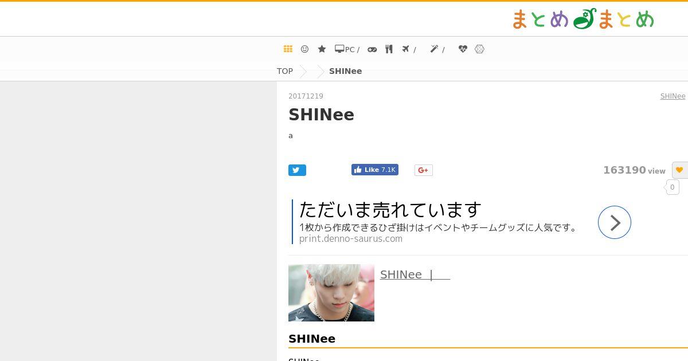Open the game controller category

pos(372,49)
